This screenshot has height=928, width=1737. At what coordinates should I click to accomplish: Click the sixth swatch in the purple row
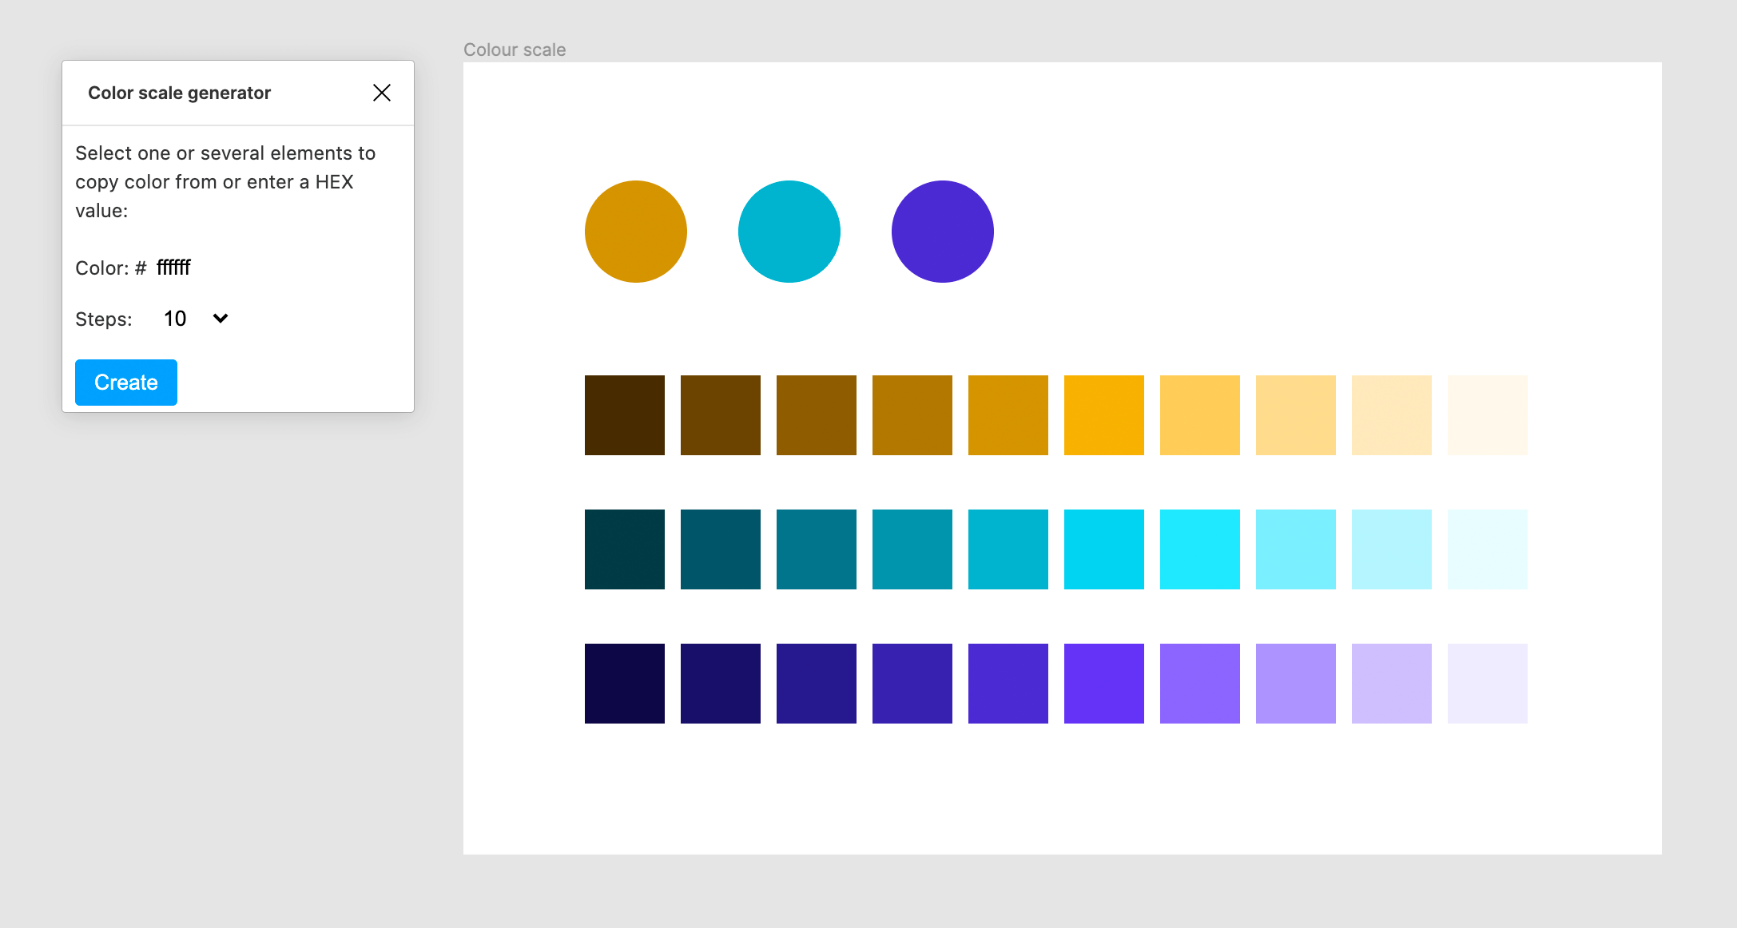coord(1104,684)
